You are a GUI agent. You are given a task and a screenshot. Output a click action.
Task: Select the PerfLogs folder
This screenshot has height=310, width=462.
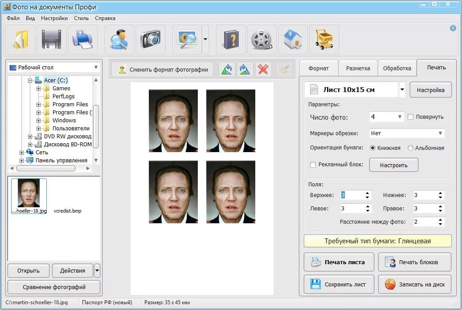[x=63, y=97]
